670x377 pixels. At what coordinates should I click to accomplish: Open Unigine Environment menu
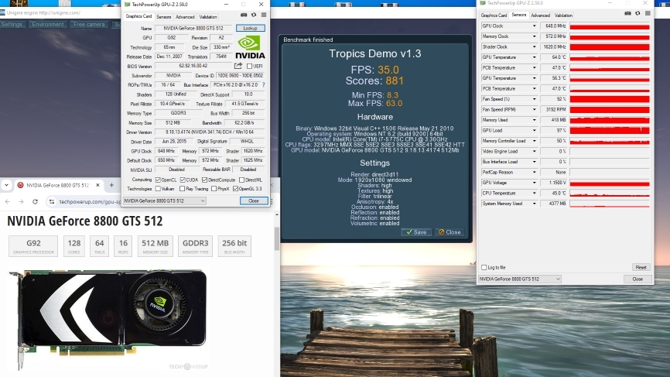pos(48,24)
